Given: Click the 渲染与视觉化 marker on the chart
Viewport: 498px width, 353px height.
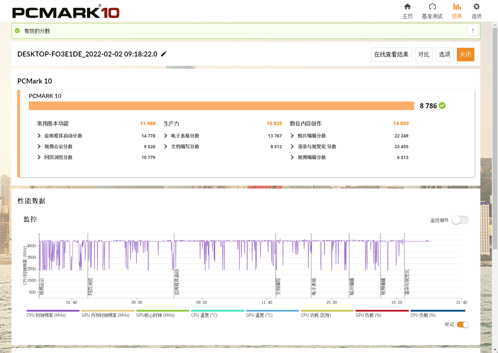Looking at the screenshot, I should pyautogui.click(x=407, y=282).
